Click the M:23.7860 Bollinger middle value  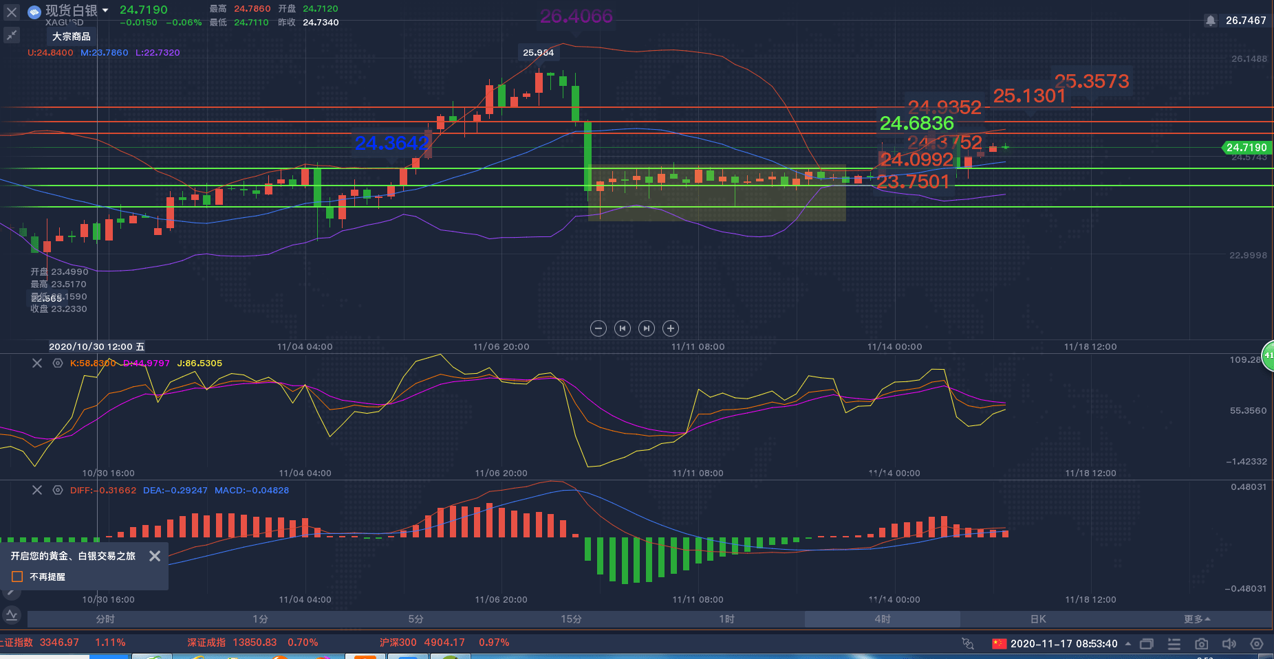pos(105,53)
